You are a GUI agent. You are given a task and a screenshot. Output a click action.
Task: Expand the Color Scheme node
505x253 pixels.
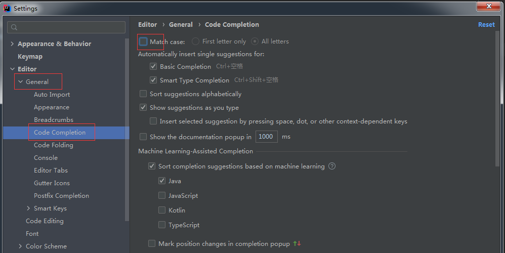coord(20,246)
